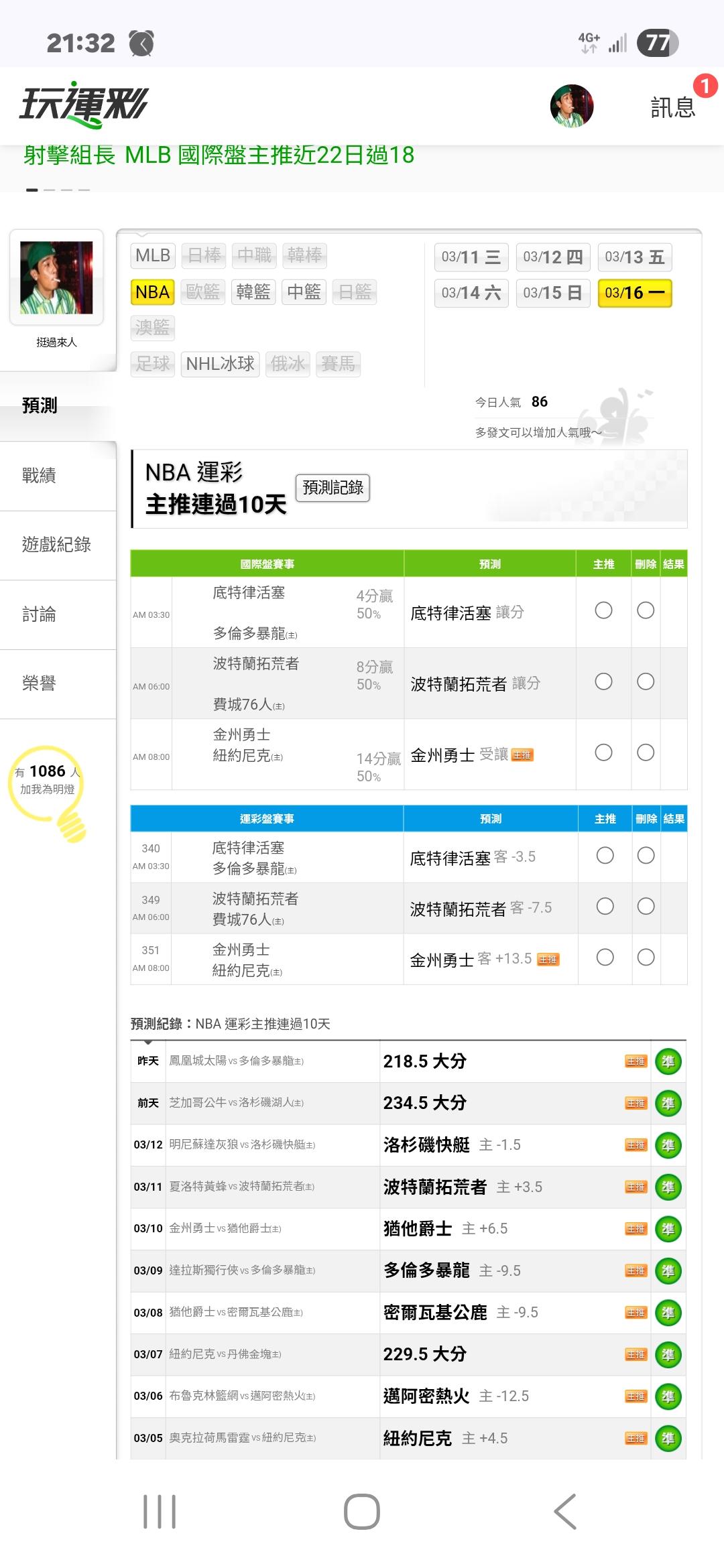The height and width of the screenshot is (1568, 724).
Task: Switch to MLB league tab
Action: 153,255
